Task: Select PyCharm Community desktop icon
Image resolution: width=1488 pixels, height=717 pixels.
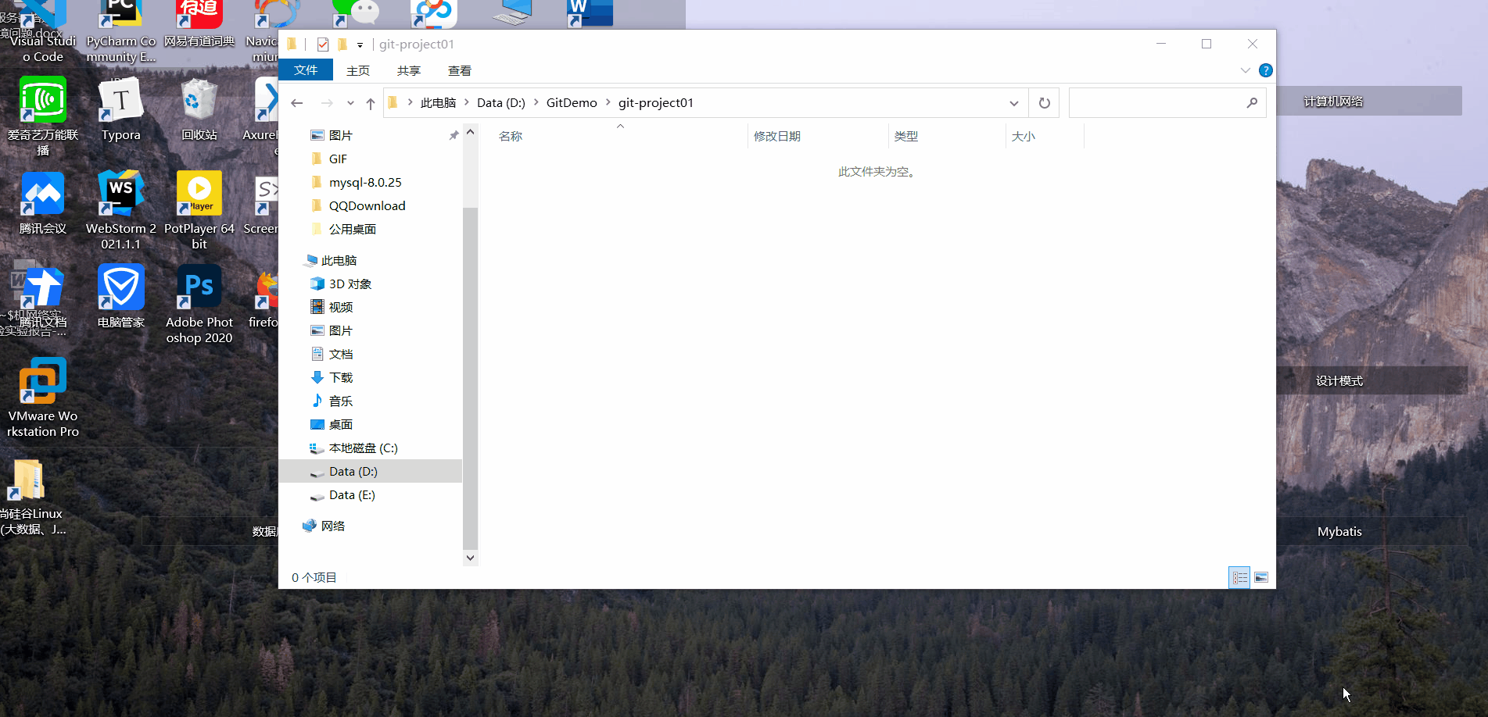Action: click(121, 31)
